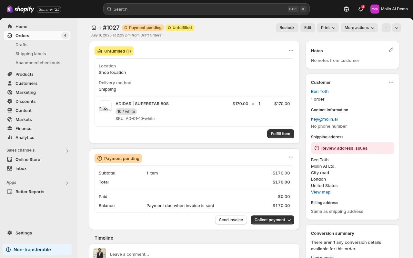Click the Discounts badge icon
413x258 pixels.
click(x=10, y=101)
